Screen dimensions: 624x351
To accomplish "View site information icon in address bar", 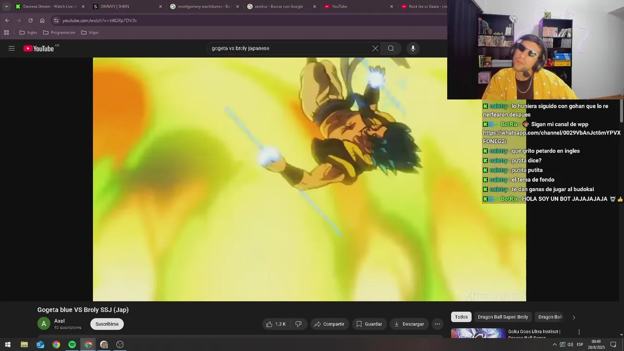I will click(x=56, y=20).
